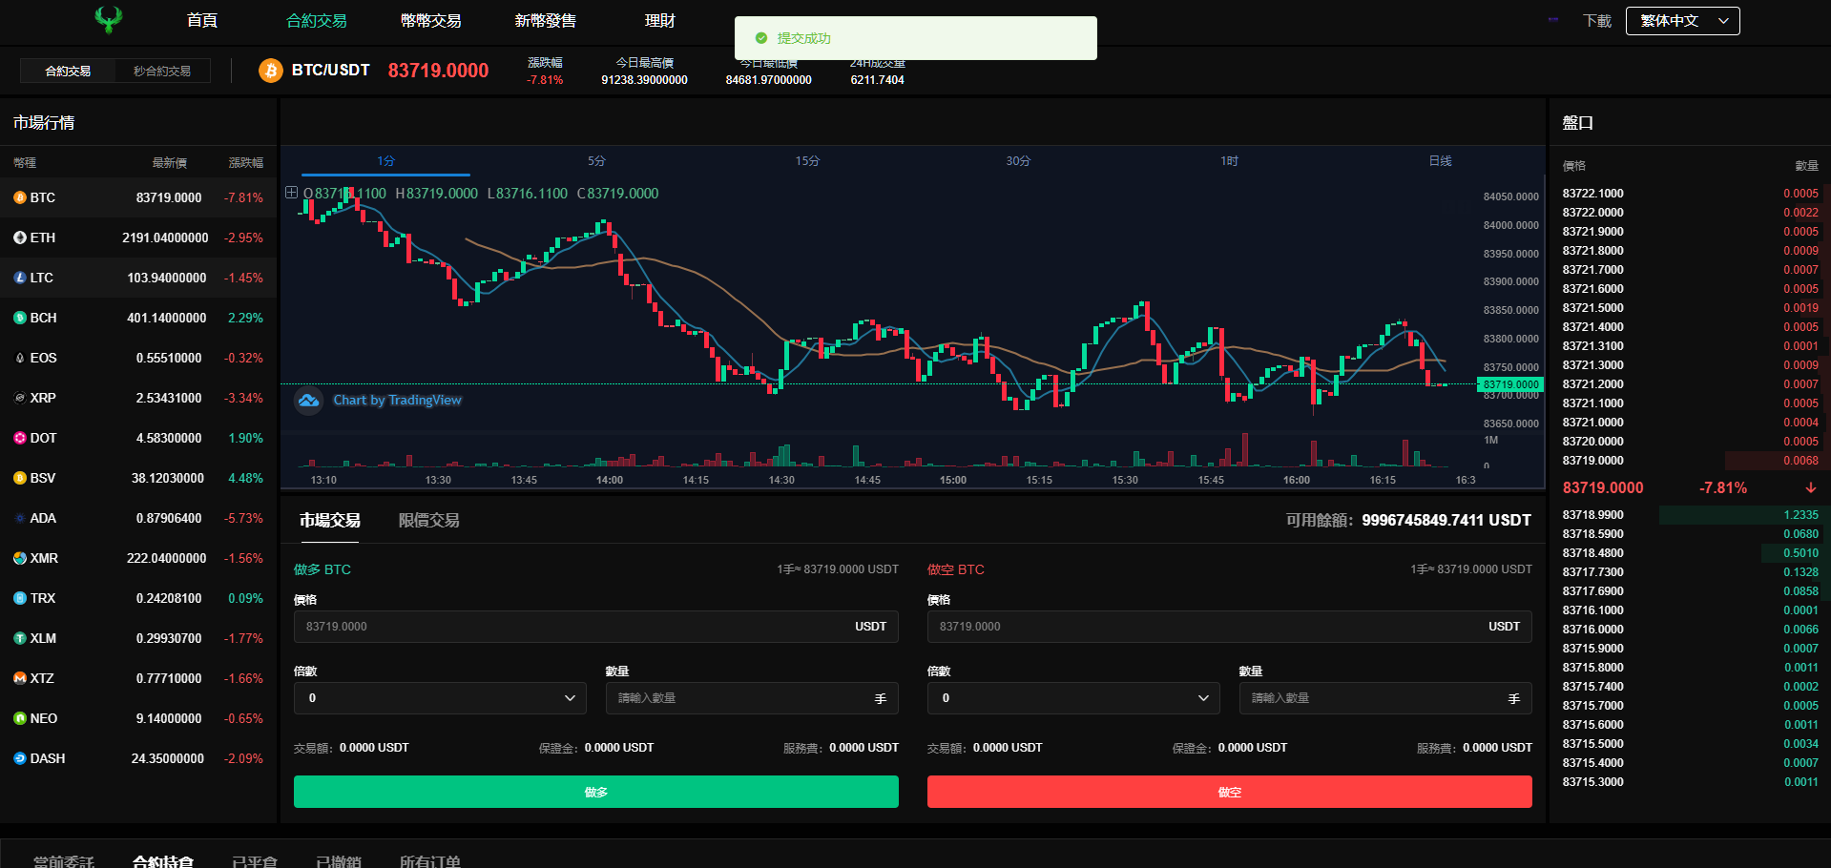This screenshot has width=1831, height=868.
Task: Open the 理財 menu item
Action: click(x=659, y=21)
